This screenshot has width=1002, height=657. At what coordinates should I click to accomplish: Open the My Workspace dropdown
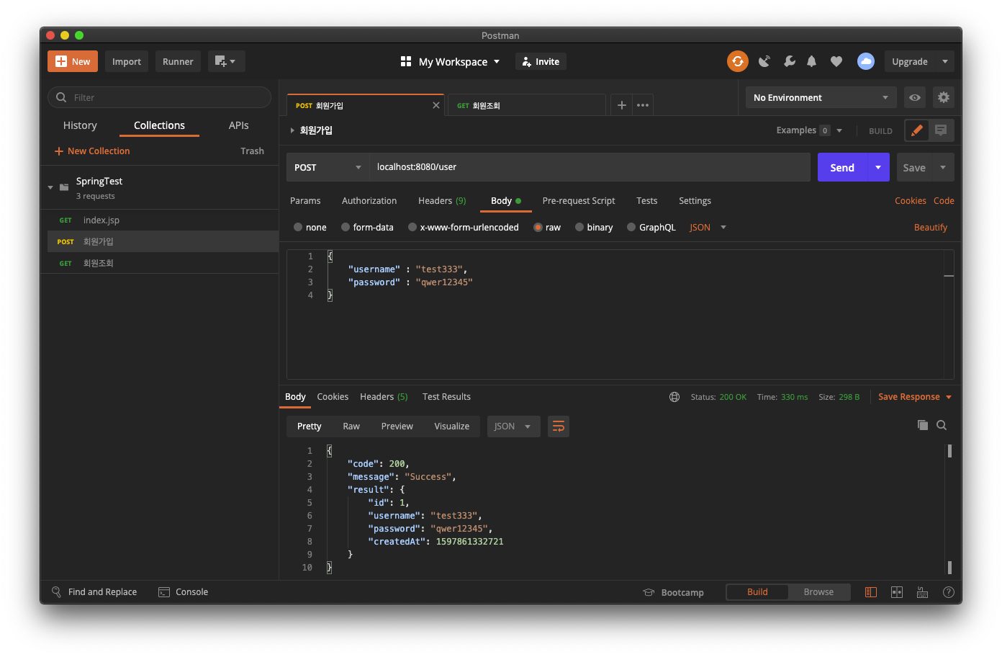coord(450,61)
